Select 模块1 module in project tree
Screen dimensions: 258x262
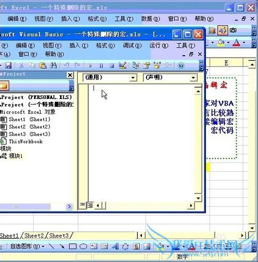click(x=15, y=156)
